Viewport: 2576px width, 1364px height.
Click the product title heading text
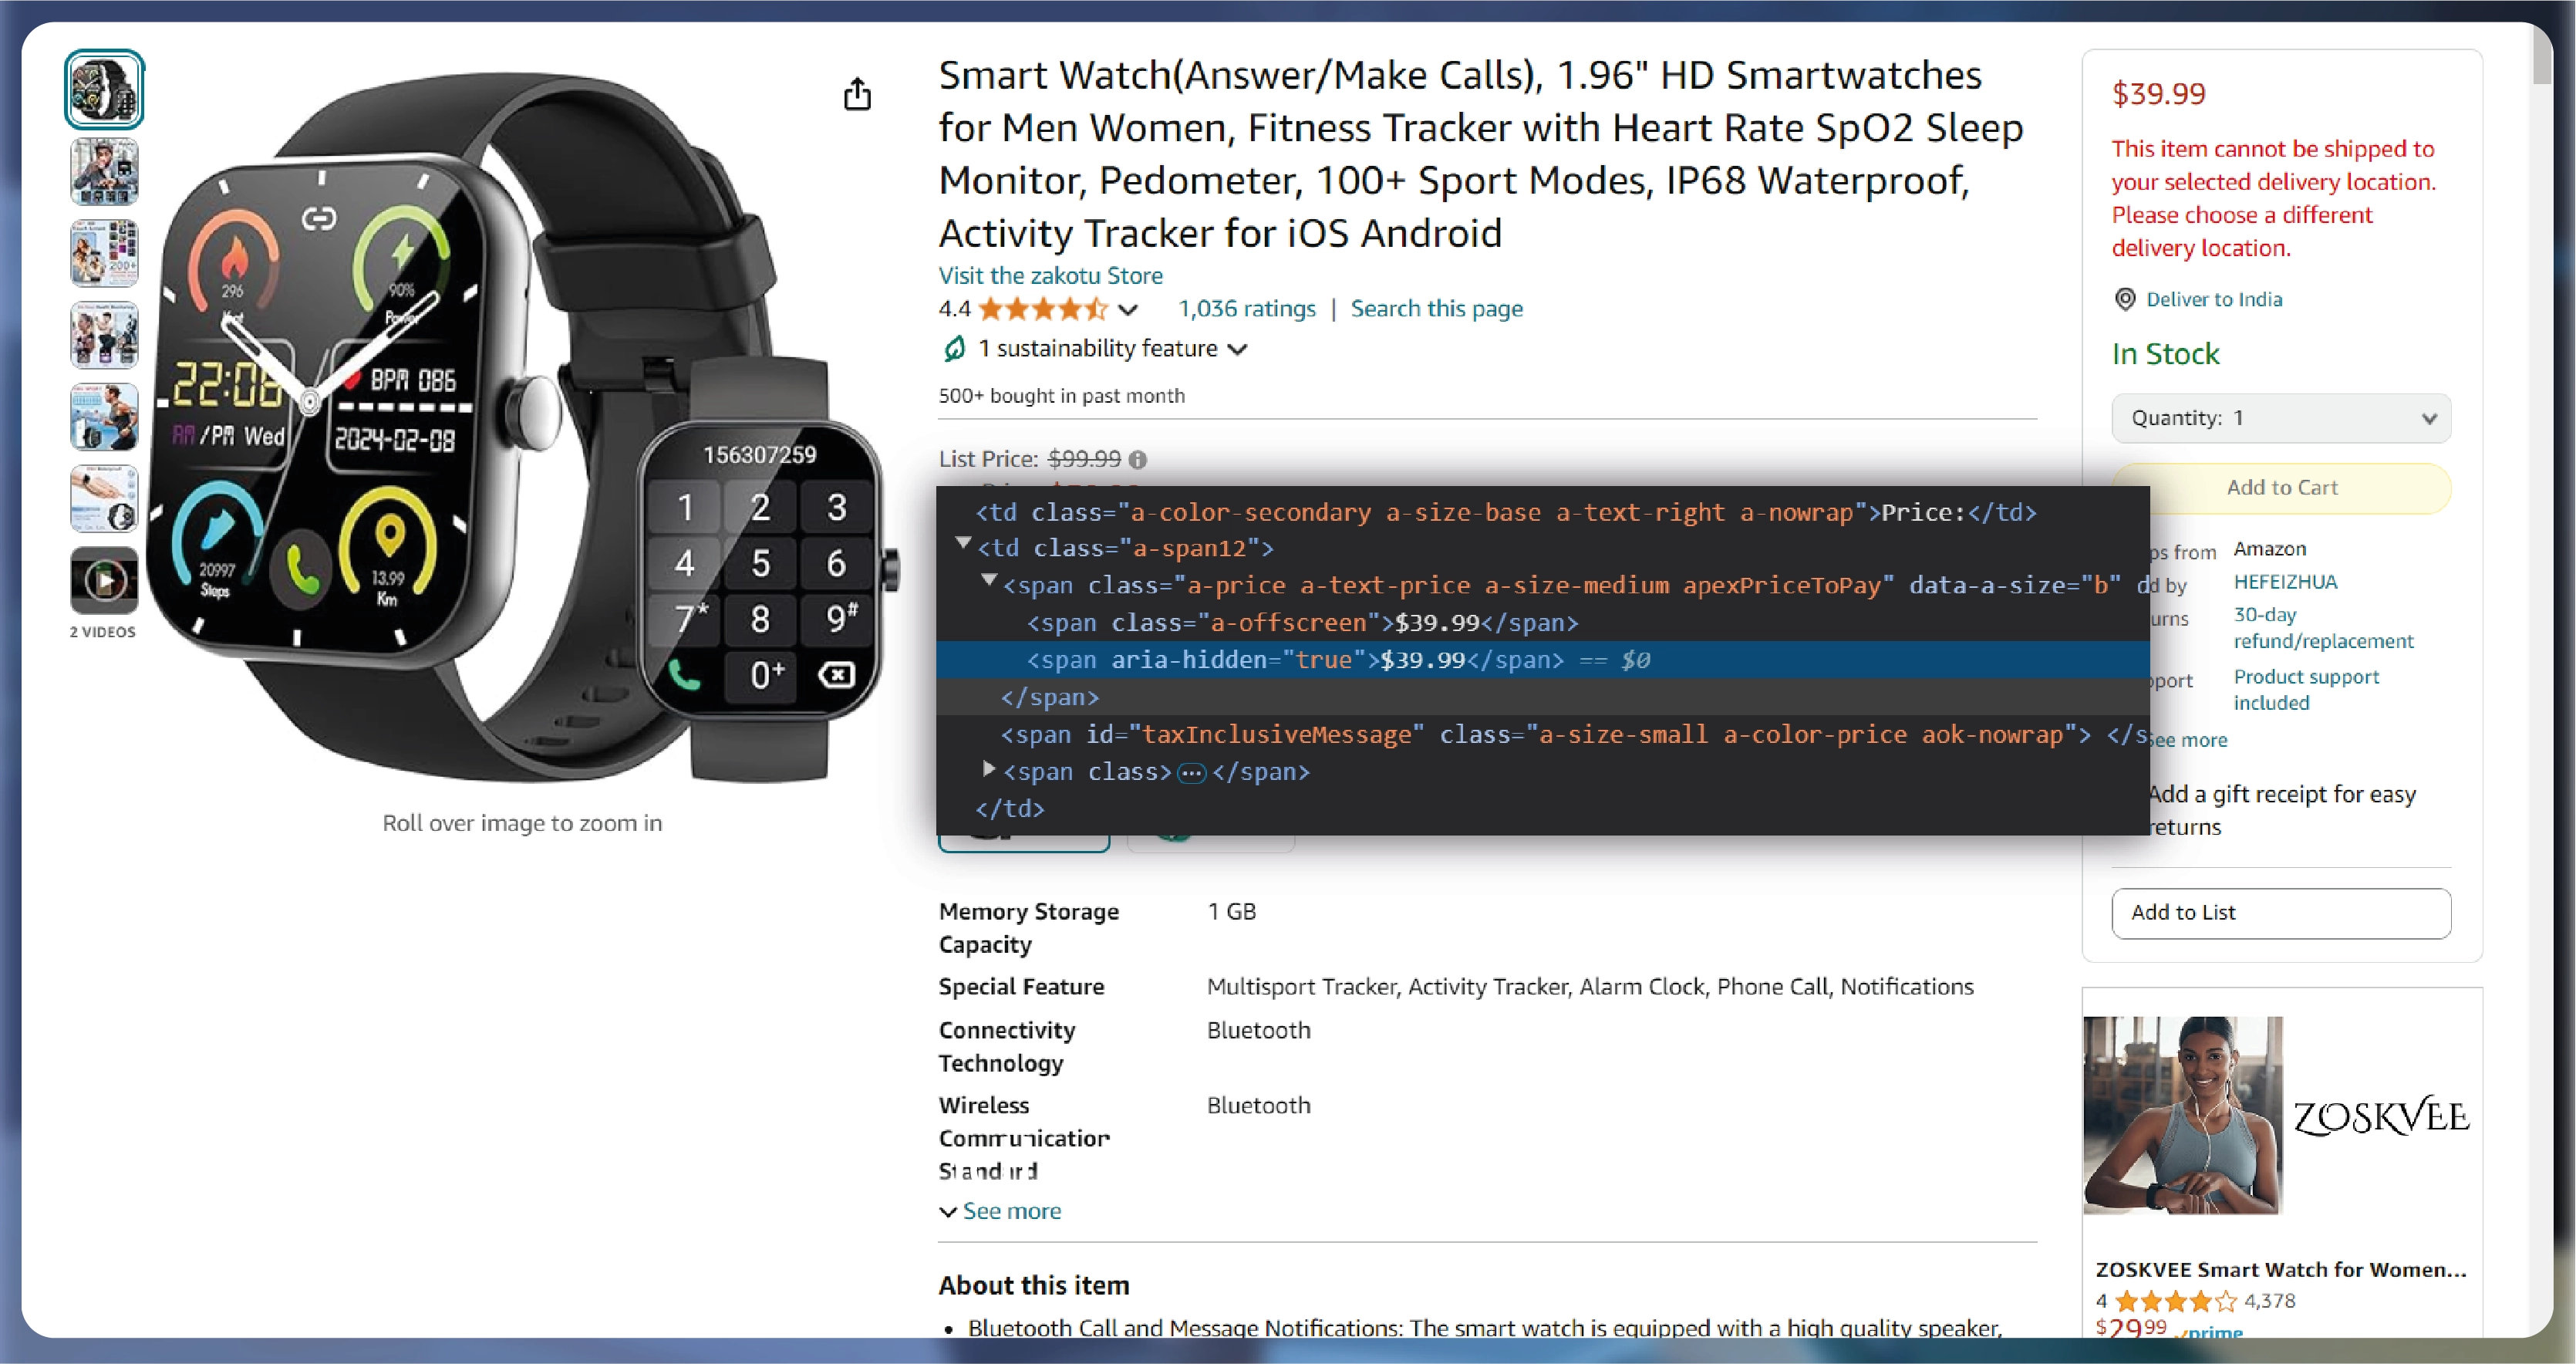pos(1481,154)
